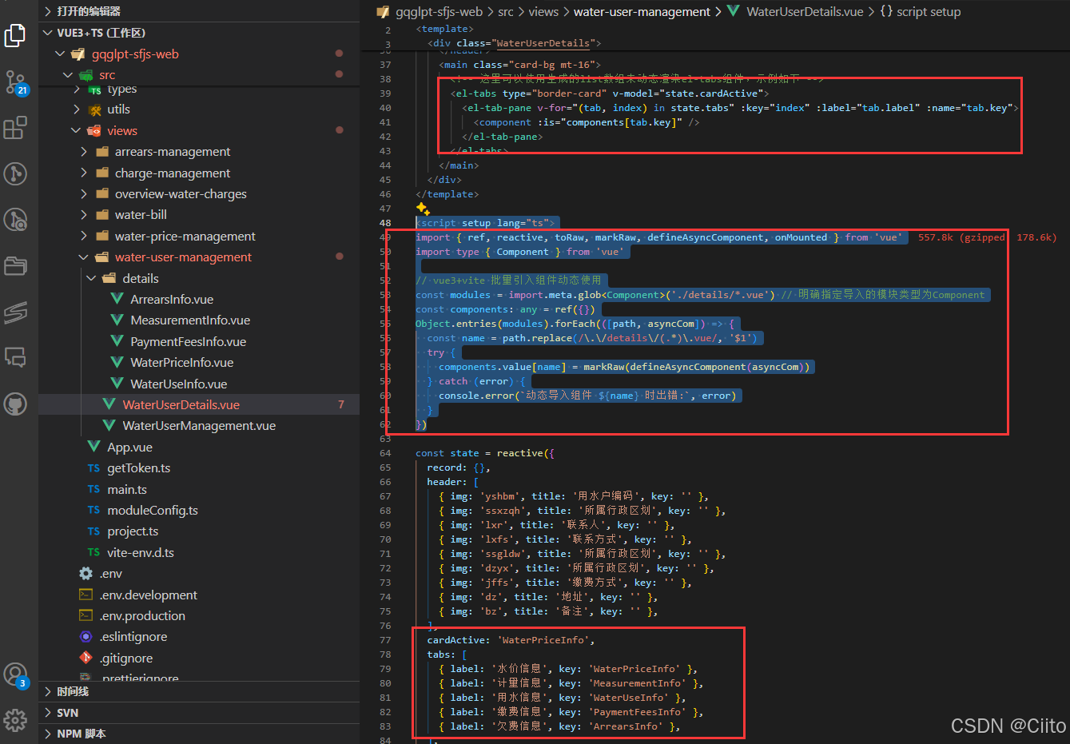This screenshot has height=744, width=1070.
Task: Click Vue icon of PaymentFeesInfo.vue
Action: [x=117, y=341]
